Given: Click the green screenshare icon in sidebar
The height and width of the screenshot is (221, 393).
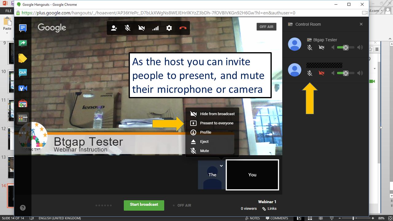Looking at the screenshot, I should (23, 43).
